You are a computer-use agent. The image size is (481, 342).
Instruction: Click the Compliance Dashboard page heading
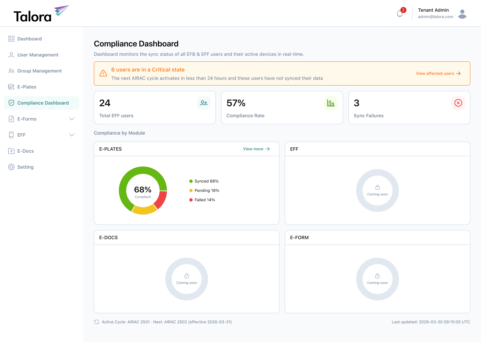136,44
